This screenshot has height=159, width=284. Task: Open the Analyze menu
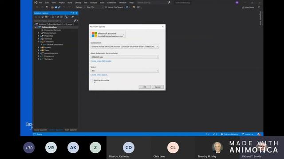94,3
